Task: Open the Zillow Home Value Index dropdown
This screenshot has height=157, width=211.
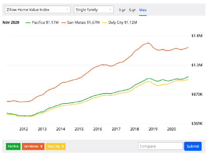Action: pos(37,10)
